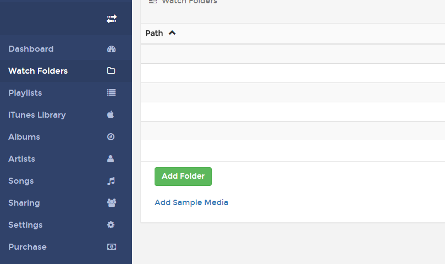Click the Albums disc icon
Screen dimensions: 445x264
tap(111, 137)
